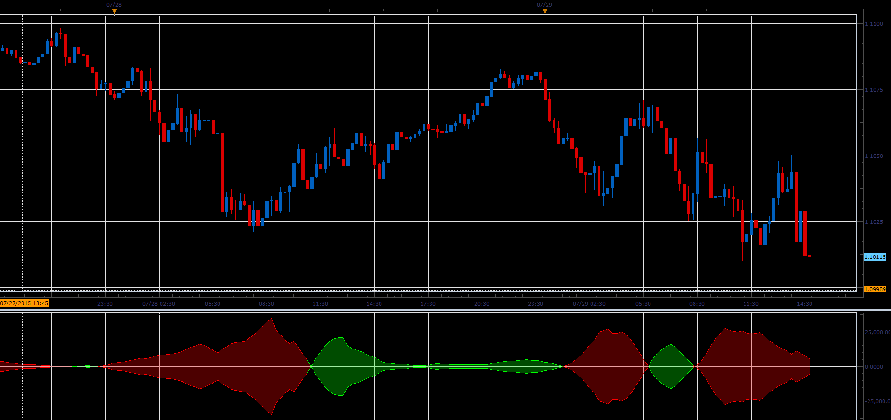Viewport: 891px width, 420px height.
Task: Click the 1.1025 price axis label
Action: click(874, 222)
